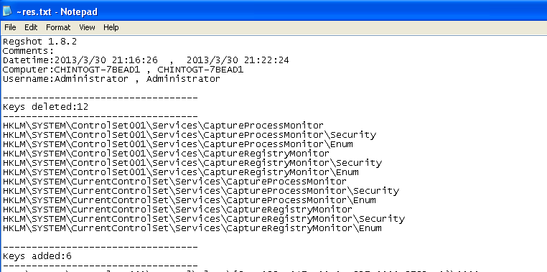Screen dimensions: 547x272
Task: Place cursor on Regshot 1.8.2 line
Action: [x=39, y=42]
